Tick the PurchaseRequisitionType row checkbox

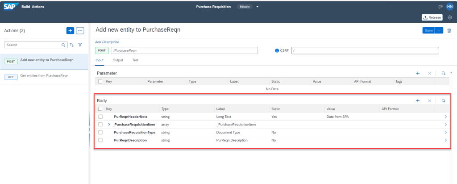(x=100, y=132)
